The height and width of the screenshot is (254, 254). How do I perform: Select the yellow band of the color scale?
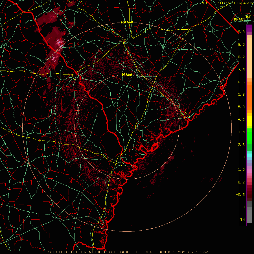coord(249,121)
